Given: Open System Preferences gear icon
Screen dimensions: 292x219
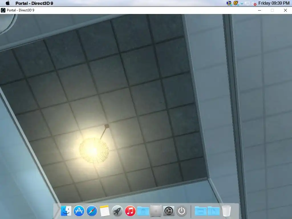Looking at the screenshot, I should tap(169, 211).
